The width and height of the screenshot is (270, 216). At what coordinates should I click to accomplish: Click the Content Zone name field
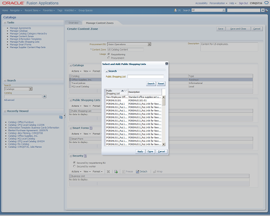[x=125, y=50]
